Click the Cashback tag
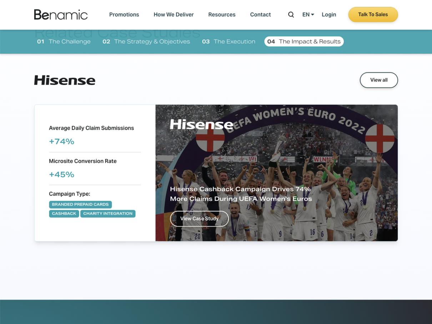Screen dimensions: 432x324 [64, 214]
